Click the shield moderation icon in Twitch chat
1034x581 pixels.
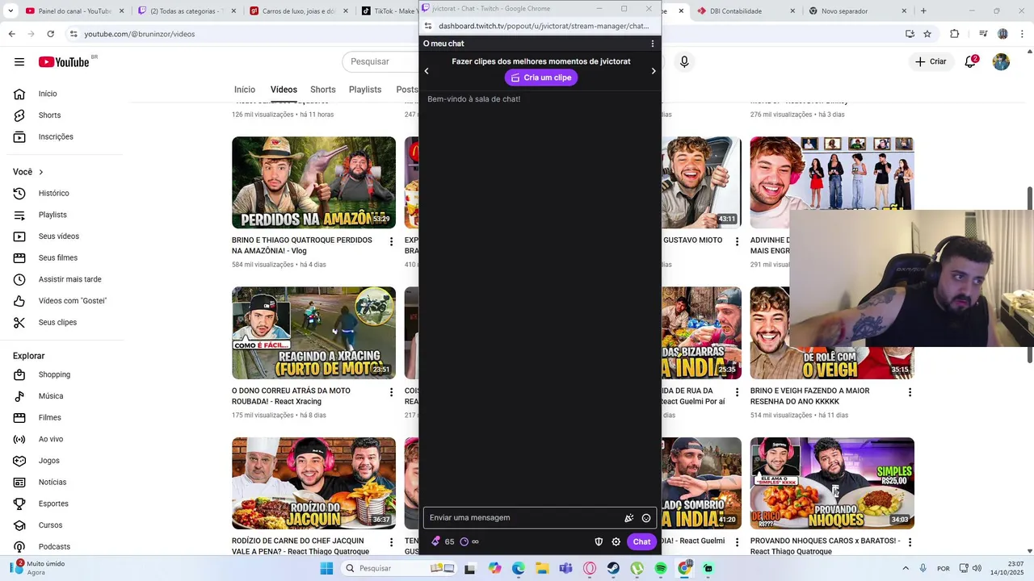pos(599,541)
